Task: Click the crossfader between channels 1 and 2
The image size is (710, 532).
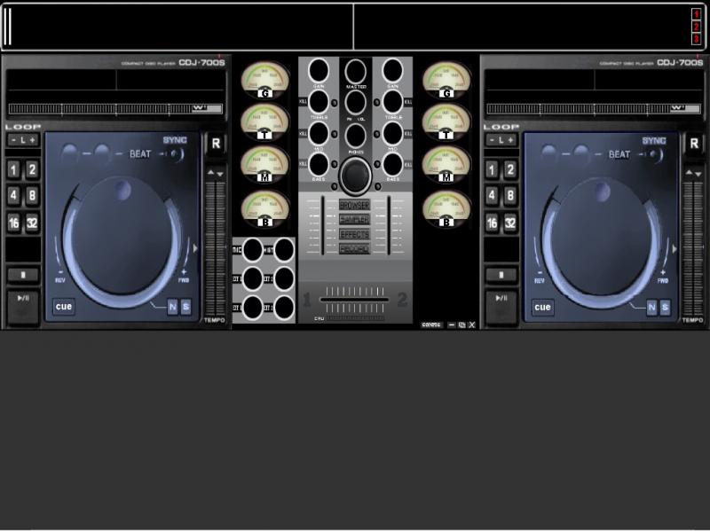Action: [355, 299]
